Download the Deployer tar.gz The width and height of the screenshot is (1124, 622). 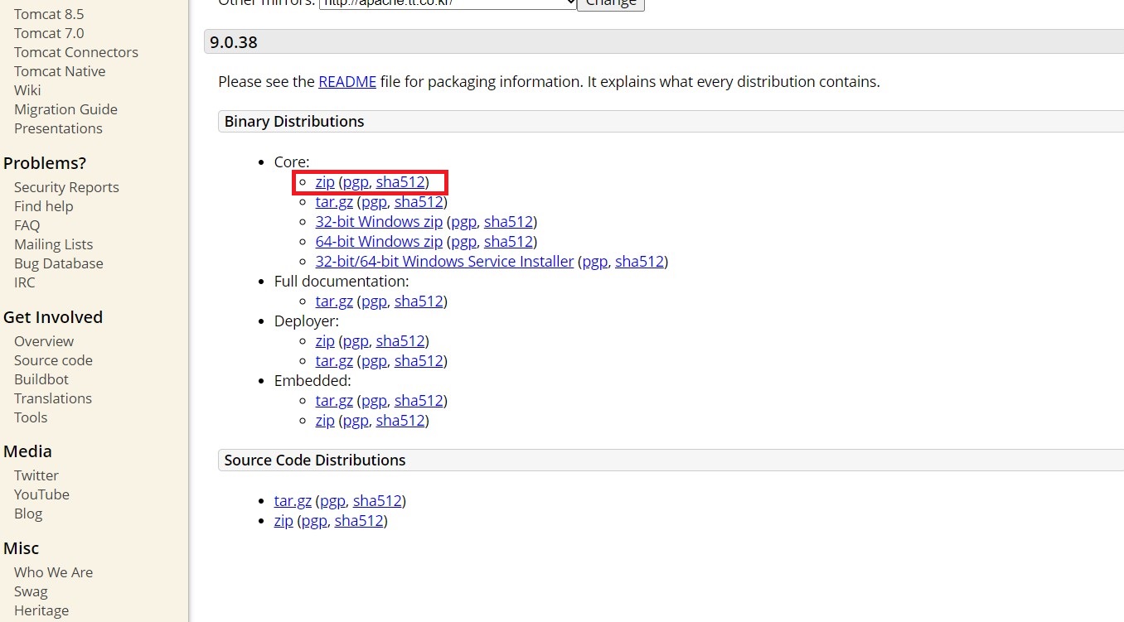pos(334,361)
